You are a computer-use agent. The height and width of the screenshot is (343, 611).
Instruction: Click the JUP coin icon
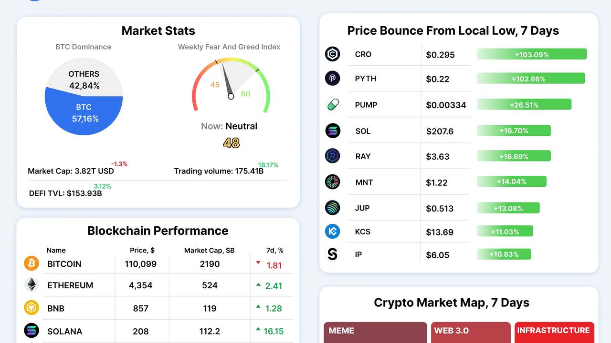coord(333,208)
